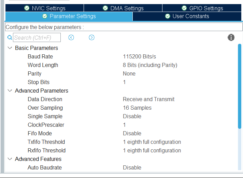Collapse the Advanced Features group
This screenshot has height=178, width=243.
click(10, 159)
